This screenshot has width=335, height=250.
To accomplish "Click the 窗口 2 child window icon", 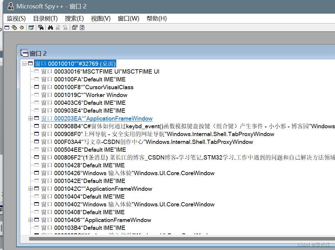I will pos(24,53).
